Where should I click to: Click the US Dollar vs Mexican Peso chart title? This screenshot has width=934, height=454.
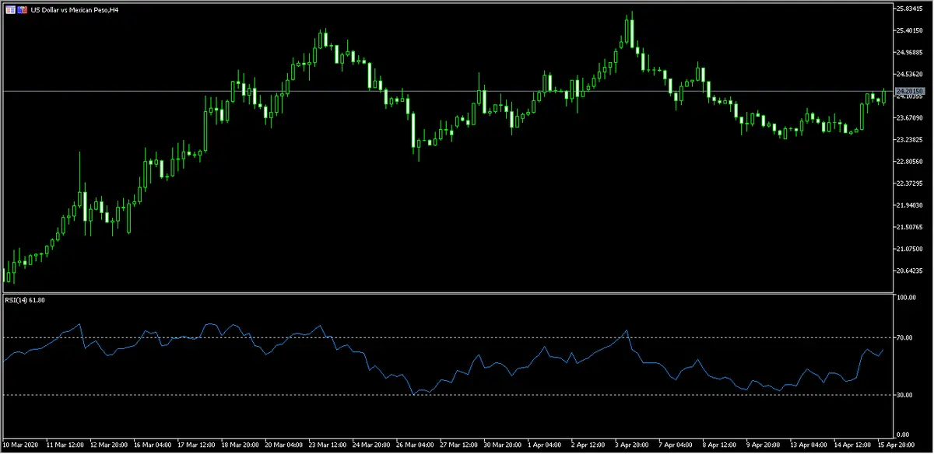coord(79,9)
